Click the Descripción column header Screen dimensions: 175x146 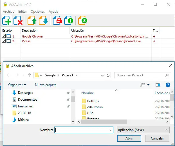[x=30, y=30]
